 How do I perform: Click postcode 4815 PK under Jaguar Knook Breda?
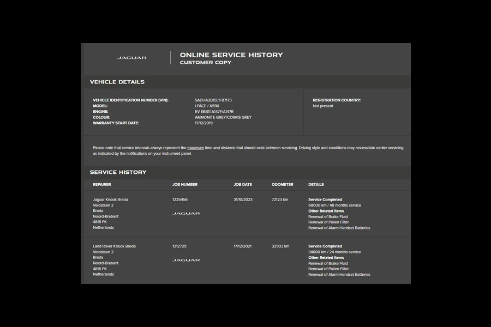coord(100,222)
